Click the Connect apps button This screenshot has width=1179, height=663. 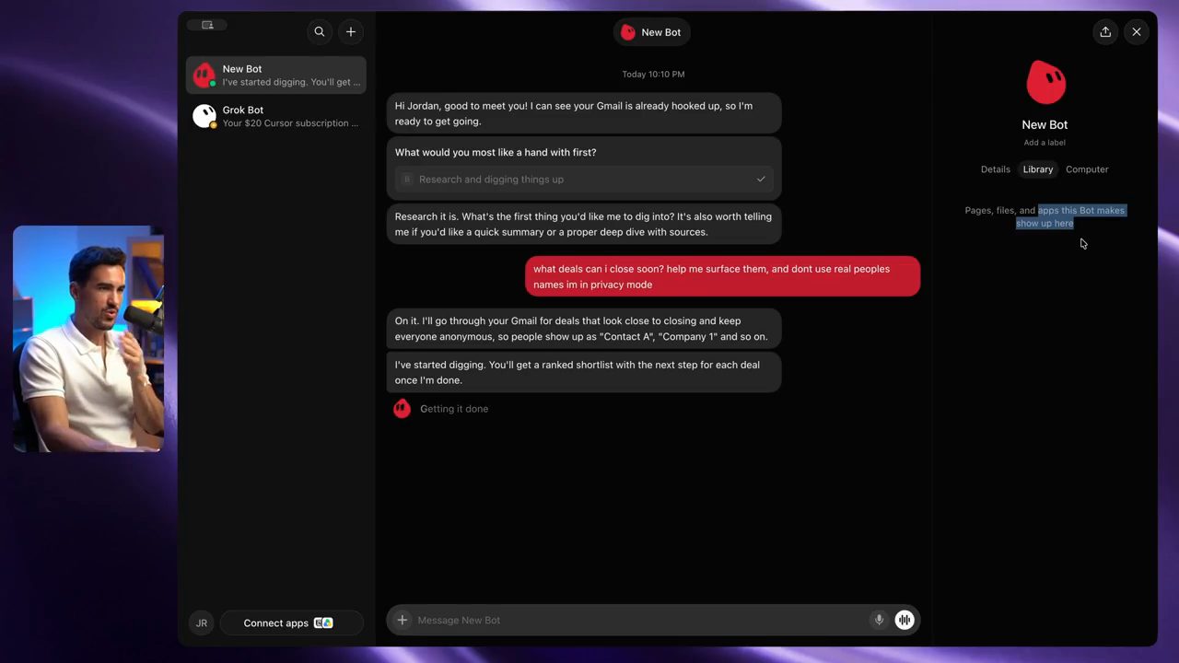click(291, 623)
